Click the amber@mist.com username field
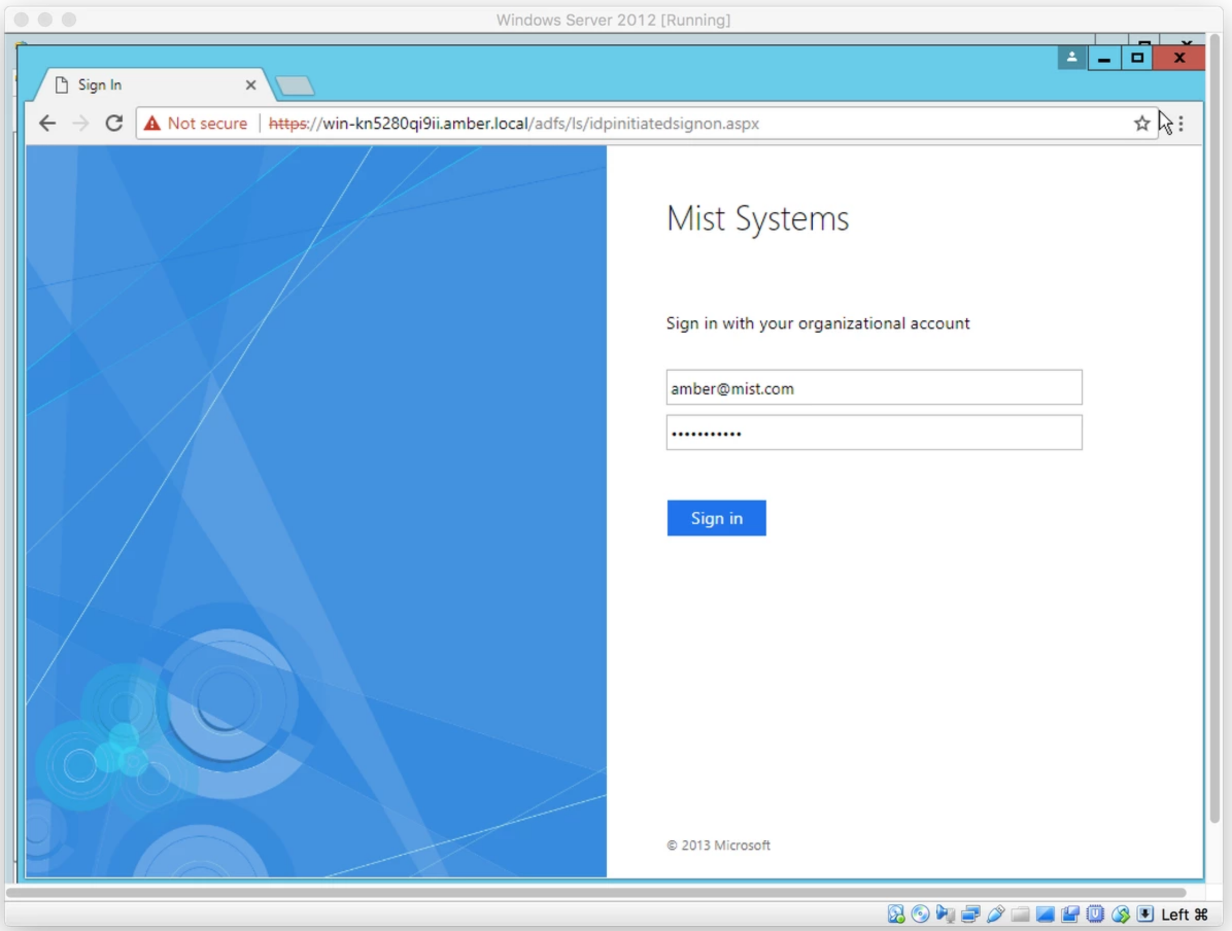 click(874, 388)
